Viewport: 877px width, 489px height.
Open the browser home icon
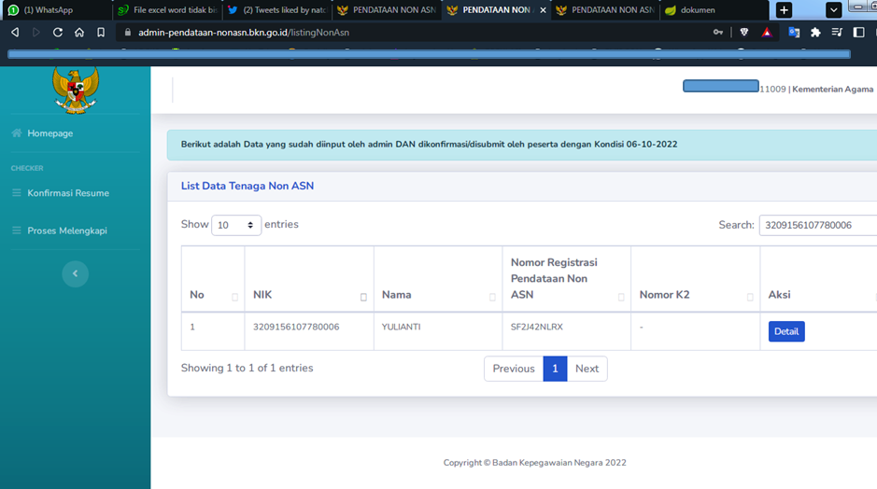tap(79, 33)
